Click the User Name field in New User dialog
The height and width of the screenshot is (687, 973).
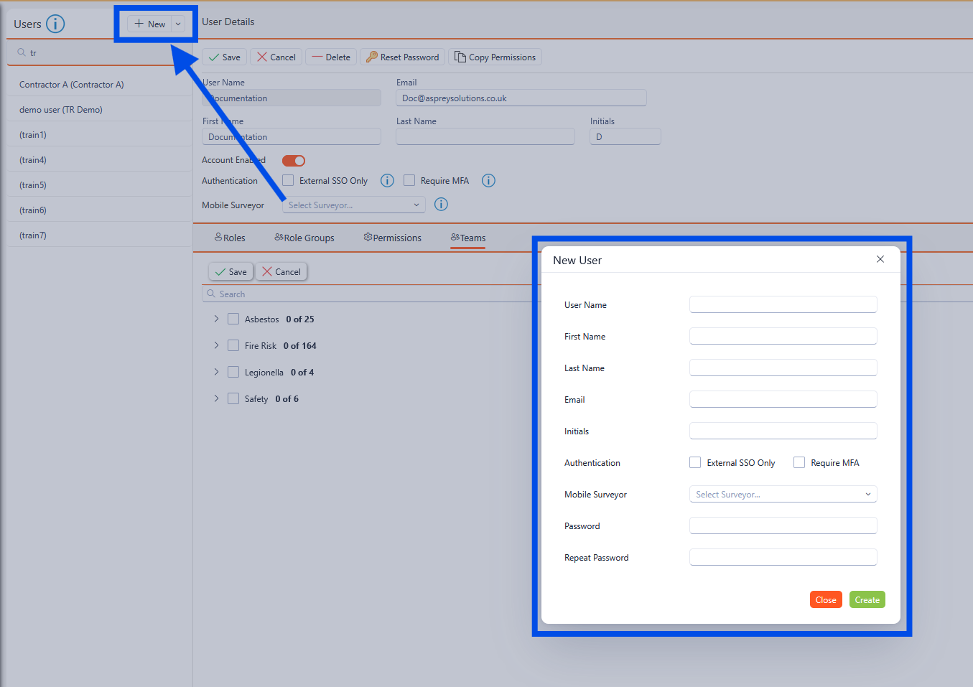click(783, 305)
